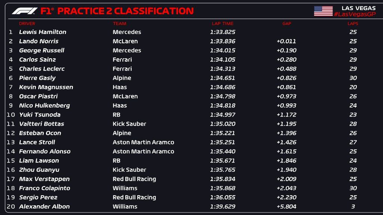Click Alexander Albon's lap time 1:39.629
Image resolution: width=383 pixels, height=215 pixels.
[x=223, y=207]
